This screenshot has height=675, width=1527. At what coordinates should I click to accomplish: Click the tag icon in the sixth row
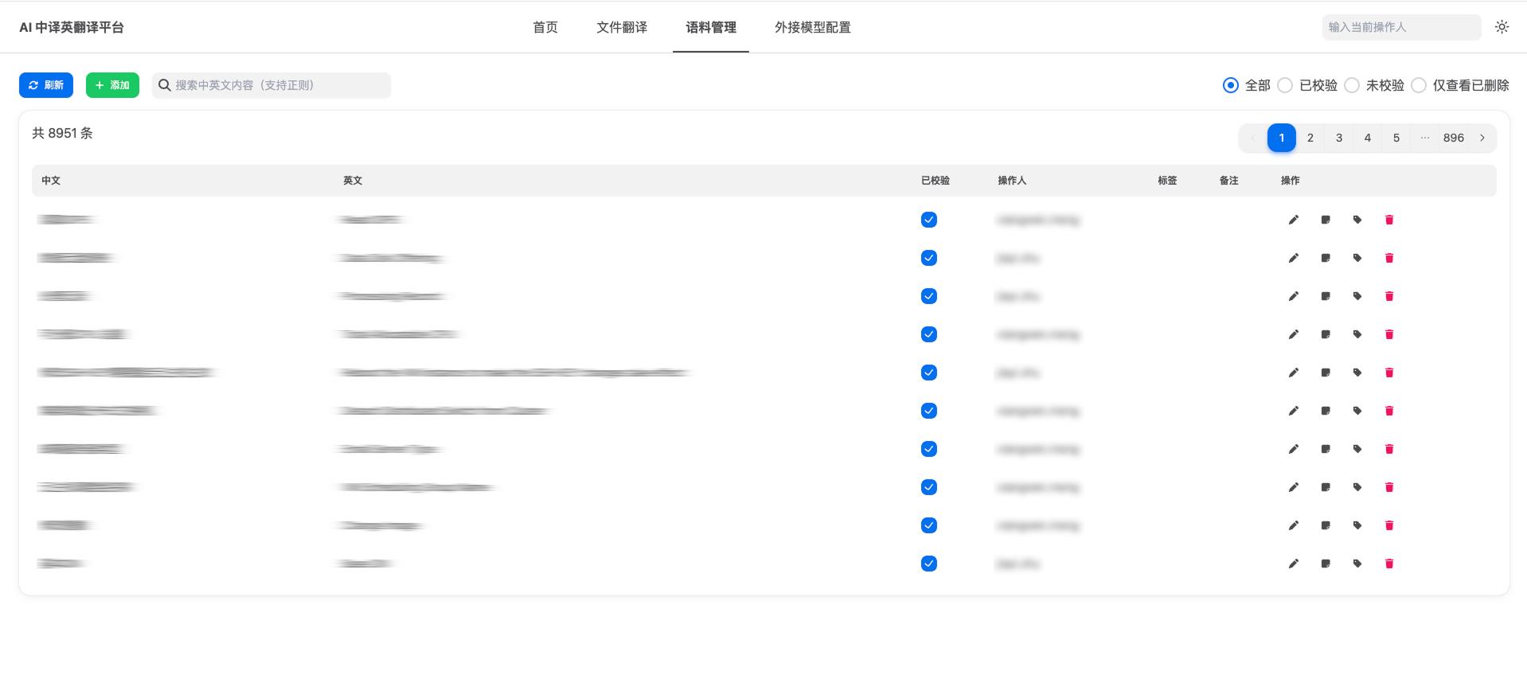click(1357, 411)
